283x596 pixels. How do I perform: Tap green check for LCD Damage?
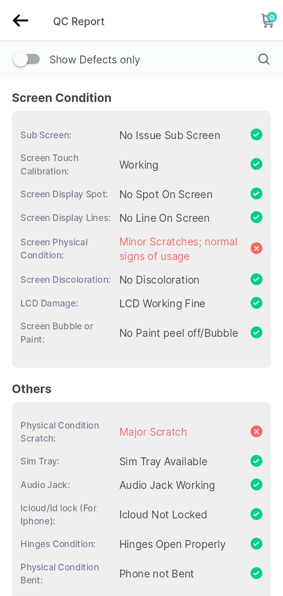[x=256, y=303]
